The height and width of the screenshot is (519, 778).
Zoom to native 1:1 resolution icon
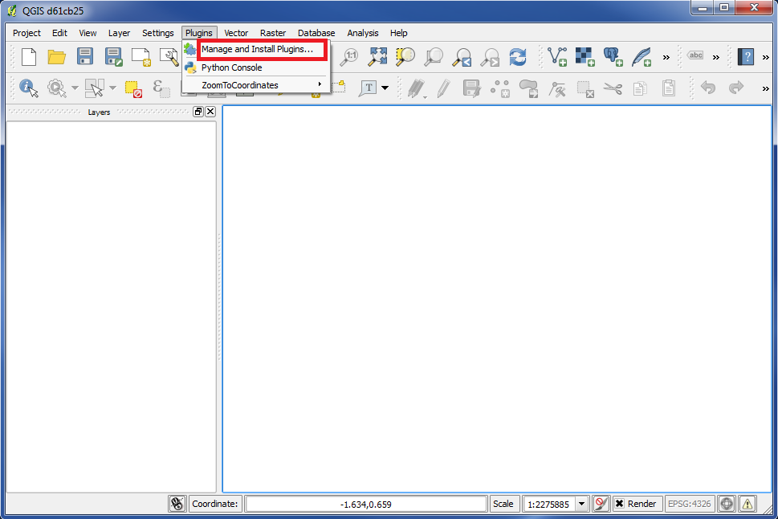[349, 56]
